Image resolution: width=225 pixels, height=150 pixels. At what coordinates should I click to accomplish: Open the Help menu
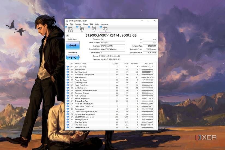pos(97,24)
